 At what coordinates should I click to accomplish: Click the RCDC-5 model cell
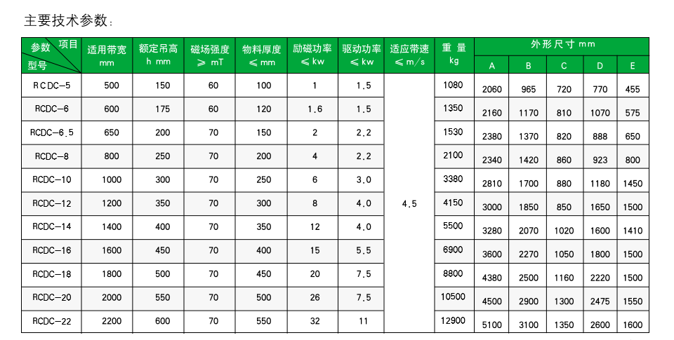[x=51, y=85]
